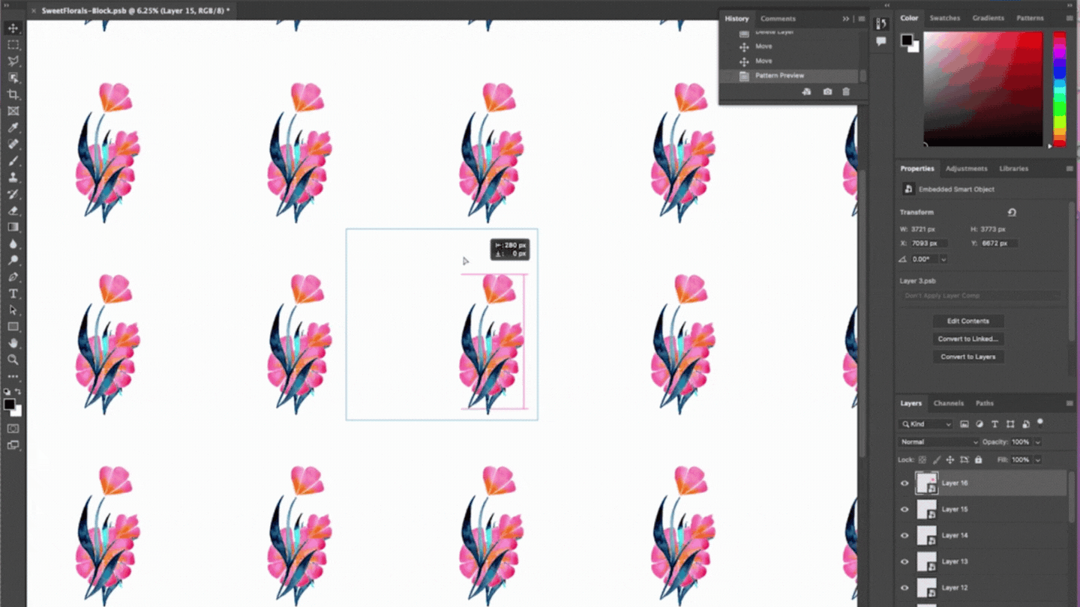Select the Move tool in the toolbar
Viewport: 1080px width, 607px height.
[x=13, y=28]
